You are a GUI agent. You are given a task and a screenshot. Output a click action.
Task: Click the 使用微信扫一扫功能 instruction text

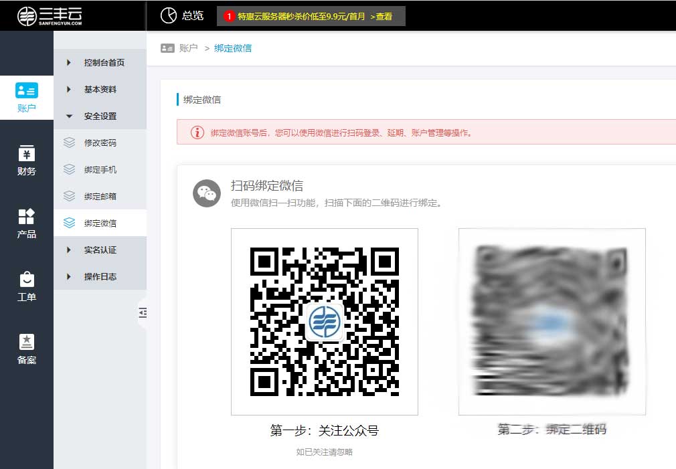337,203
